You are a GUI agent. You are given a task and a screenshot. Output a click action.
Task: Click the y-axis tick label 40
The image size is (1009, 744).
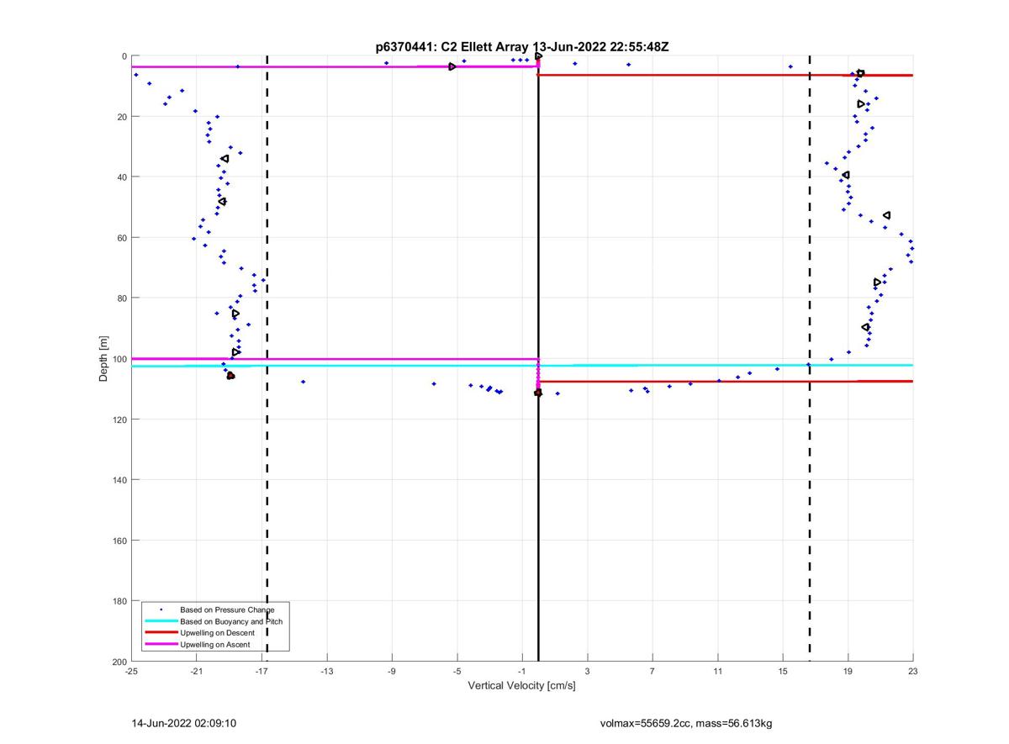pyautogui.click(x=122, y=177)
